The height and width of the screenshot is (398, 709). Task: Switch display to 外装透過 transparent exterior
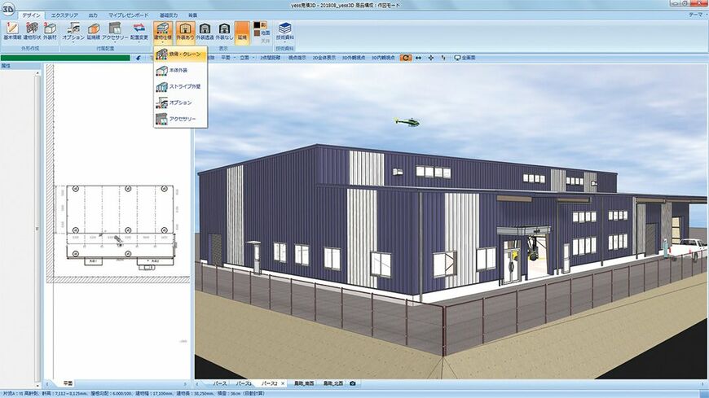205,31
